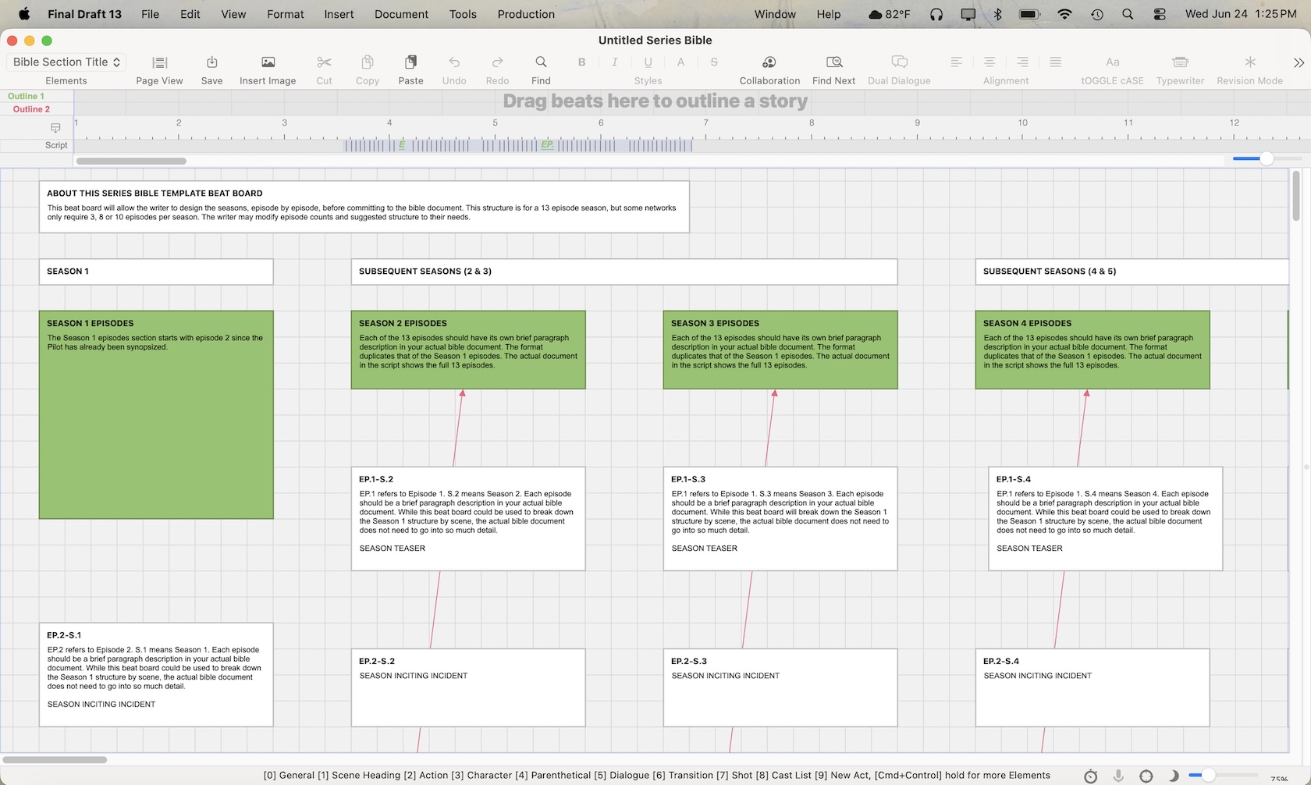Click the beat board vertical scrollbar
1311x785 pixels.
pos(1296,195)
